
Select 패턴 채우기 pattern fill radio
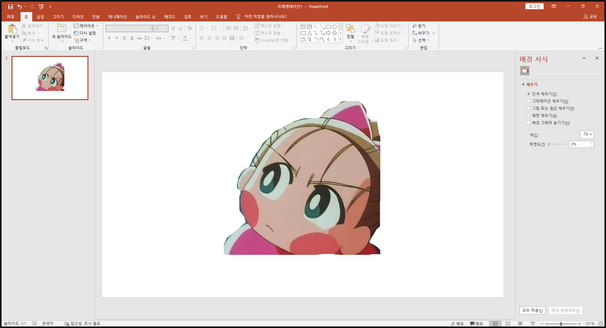coord(528,116)
